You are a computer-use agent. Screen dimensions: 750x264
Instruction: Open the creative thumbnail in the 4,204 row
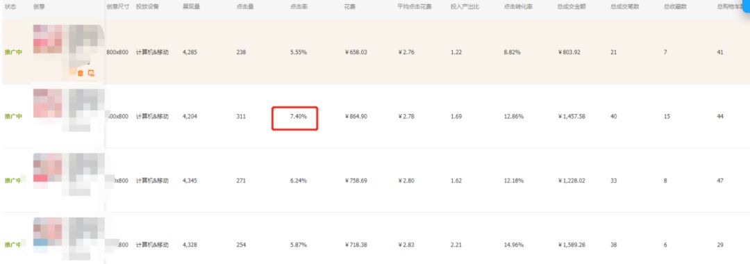point(48,104)
